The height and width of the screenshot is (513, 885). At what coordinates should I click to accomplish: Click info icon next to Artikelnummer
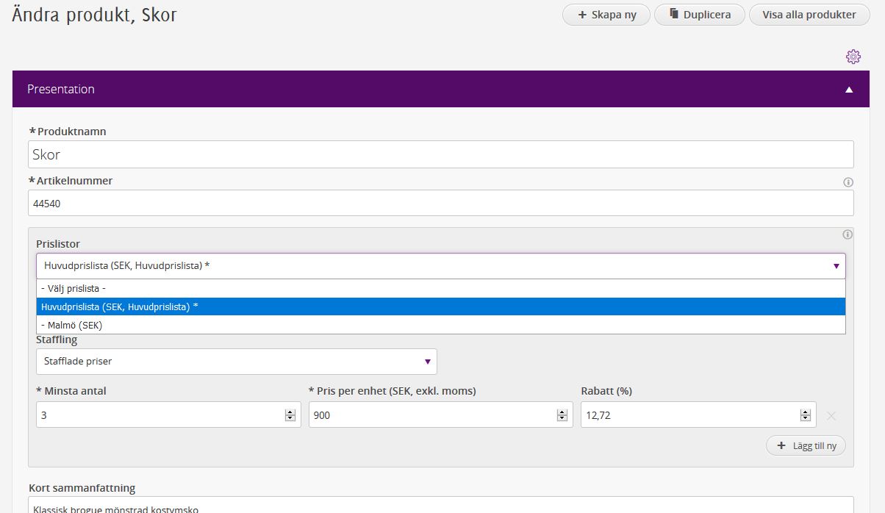848,182
